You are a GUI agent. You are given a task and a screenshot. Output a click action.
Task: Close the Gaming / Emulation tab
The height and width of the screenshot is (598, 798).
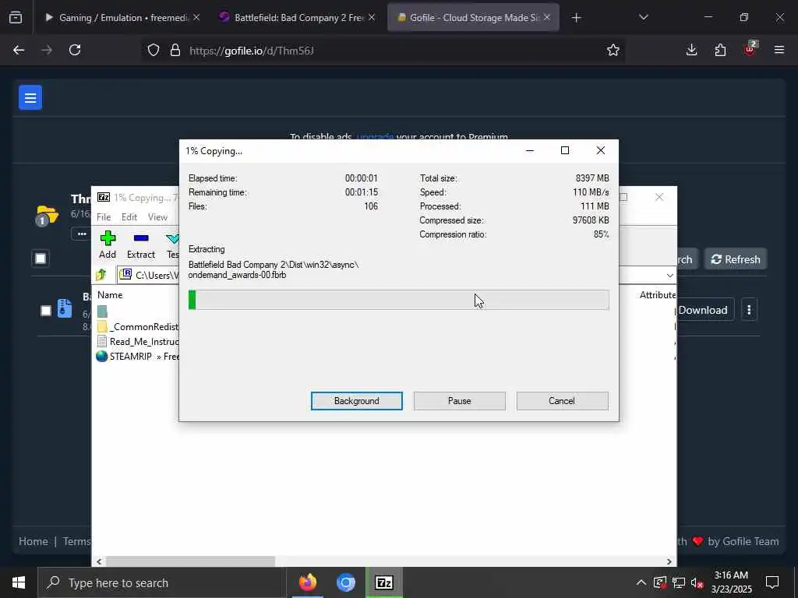pos(196,18)
